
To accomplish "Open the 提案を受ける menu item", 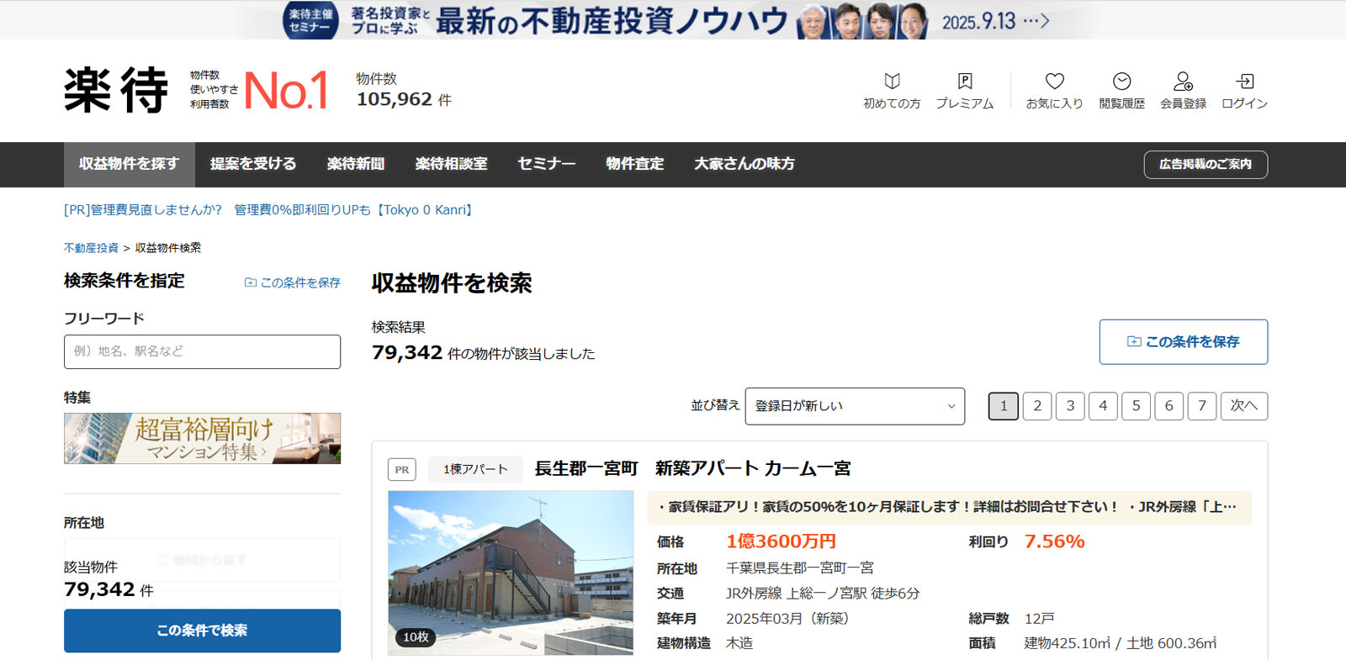I will 253,164.
